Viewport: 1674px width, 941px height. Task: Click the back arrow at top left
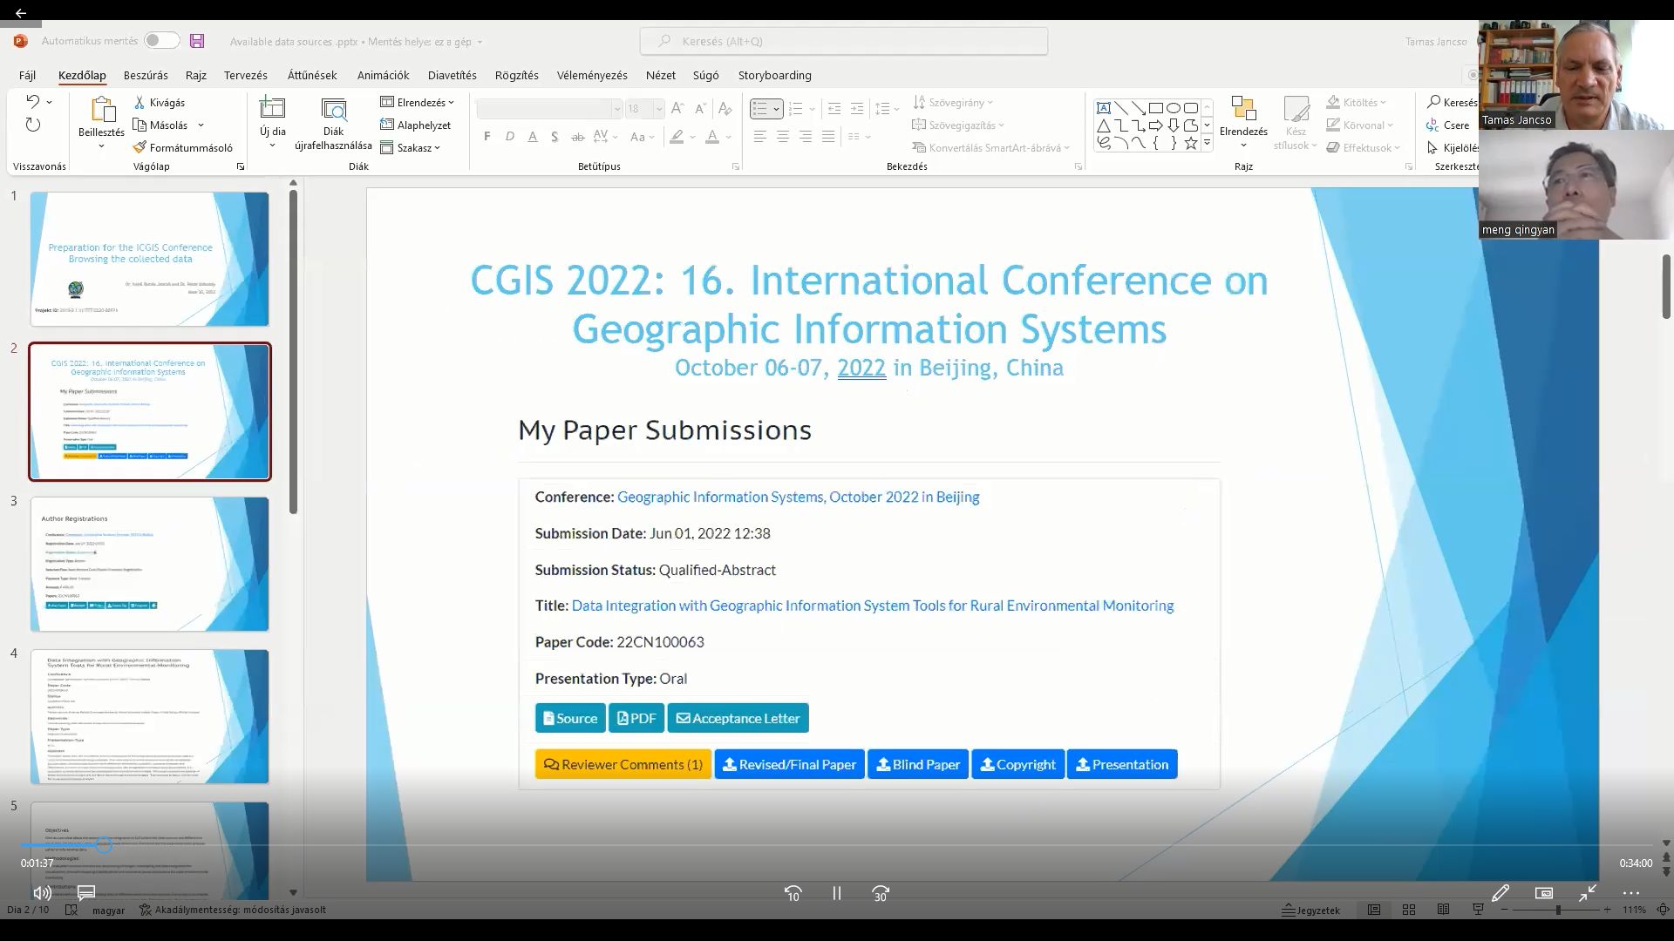tap(20, 12)
